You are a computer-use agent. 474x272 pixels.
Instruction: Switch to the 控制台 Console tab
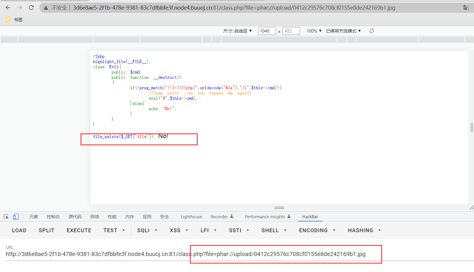tap(53, 217)
